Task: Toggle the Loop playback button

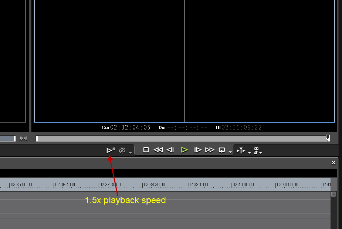Action: point(222,150)
